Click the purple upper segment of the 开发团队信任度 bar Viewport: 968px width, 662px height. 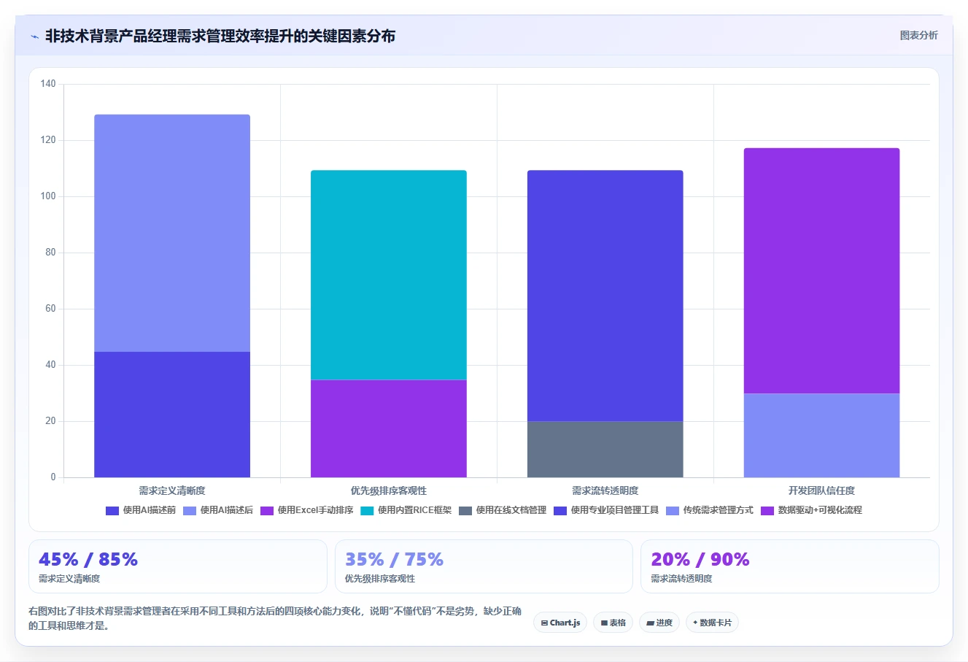point(821,271)
